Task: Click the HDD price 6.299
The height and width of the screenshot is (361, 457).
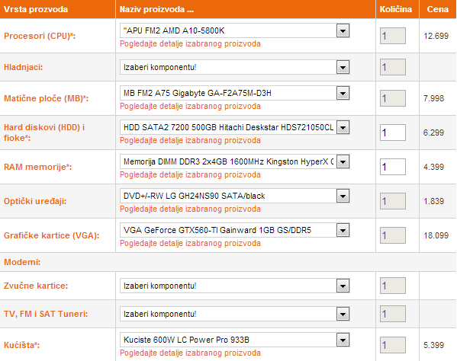Action: (433, 133)
